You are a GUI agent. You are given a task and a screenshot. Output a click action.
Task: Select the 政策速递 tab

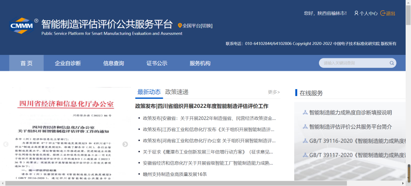[x=177, y=92]
